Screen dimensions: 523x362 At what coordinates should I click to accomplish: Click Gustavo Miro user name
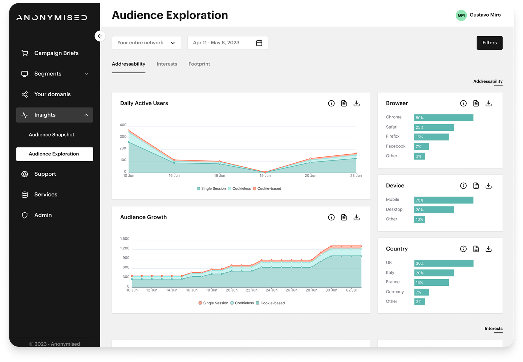coord(485,15)
